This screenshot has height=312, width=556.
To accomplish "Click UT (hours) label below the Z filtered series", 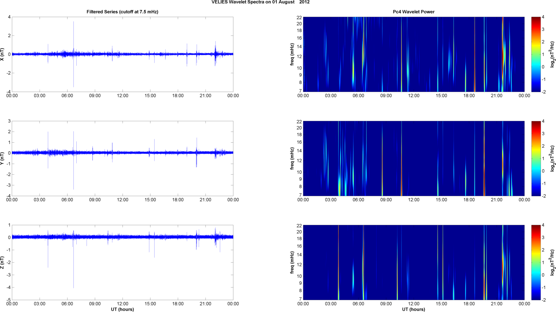I will click(123, 309).
